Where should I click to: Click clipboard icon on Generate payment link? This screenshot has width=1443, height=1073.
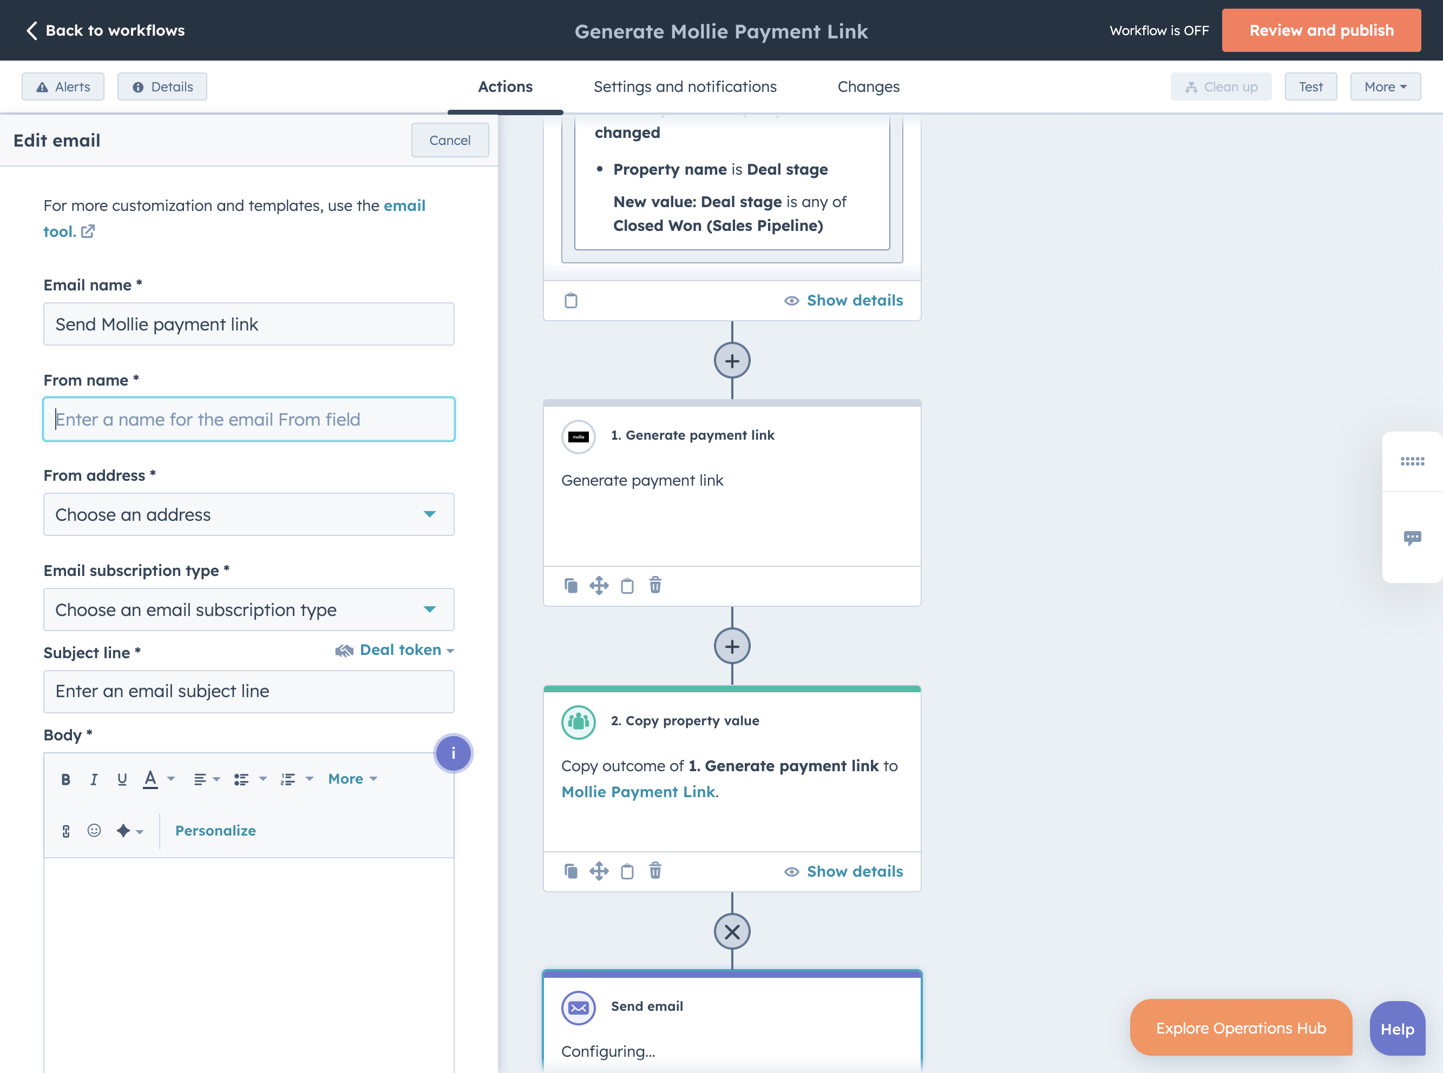[x=627, y=586]
